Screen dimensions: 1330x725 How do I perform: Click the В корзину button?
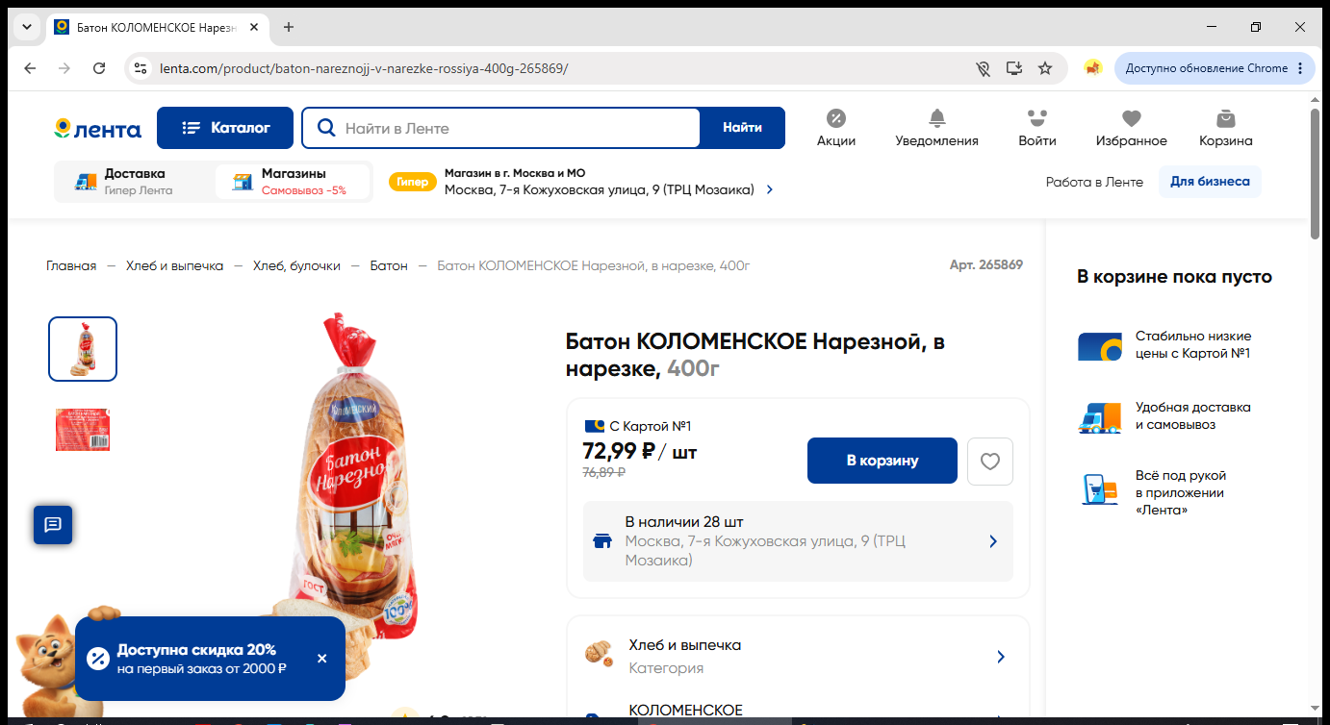point(882,461)
